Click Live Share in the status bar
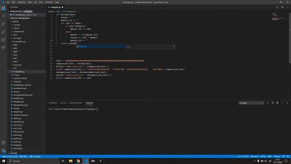Viewport: 291px width, 164px height. (35, 157)
